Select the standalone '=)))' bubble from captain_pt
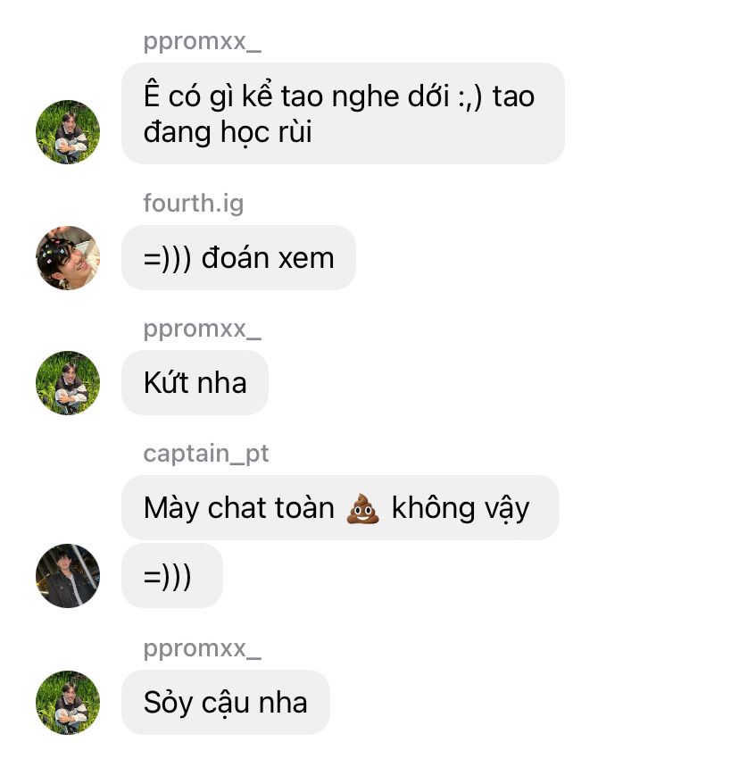 click(171, 576)
